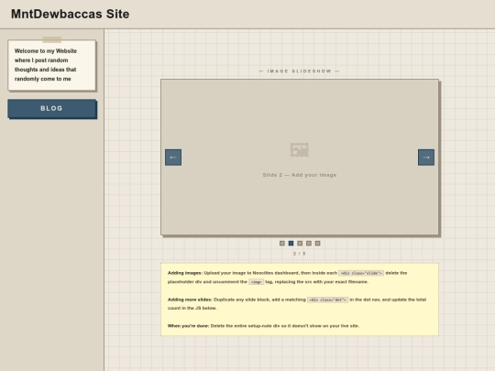This screenshot has height=371, width=495.
Task: Select the fourth slide dot
Action: [x=309, y=244]
